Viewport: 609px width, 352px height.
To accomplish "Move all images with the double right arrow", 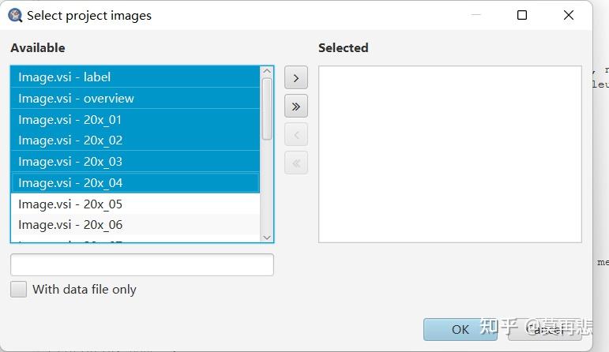I will [295, 106].
